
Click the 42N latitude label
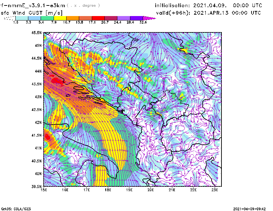[x=38, y=123]
